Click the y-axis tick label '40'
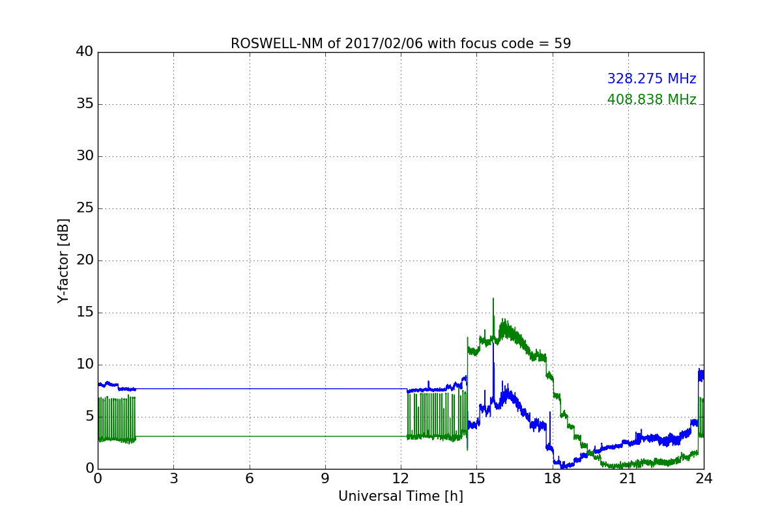 [84, 52]
